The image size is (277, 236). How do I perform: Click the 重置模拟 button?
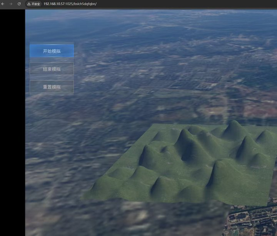(52, 87)
